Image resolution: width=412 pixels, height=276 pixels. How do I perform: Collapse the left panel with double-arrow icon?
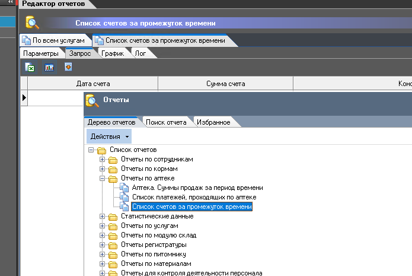(10, 4)
